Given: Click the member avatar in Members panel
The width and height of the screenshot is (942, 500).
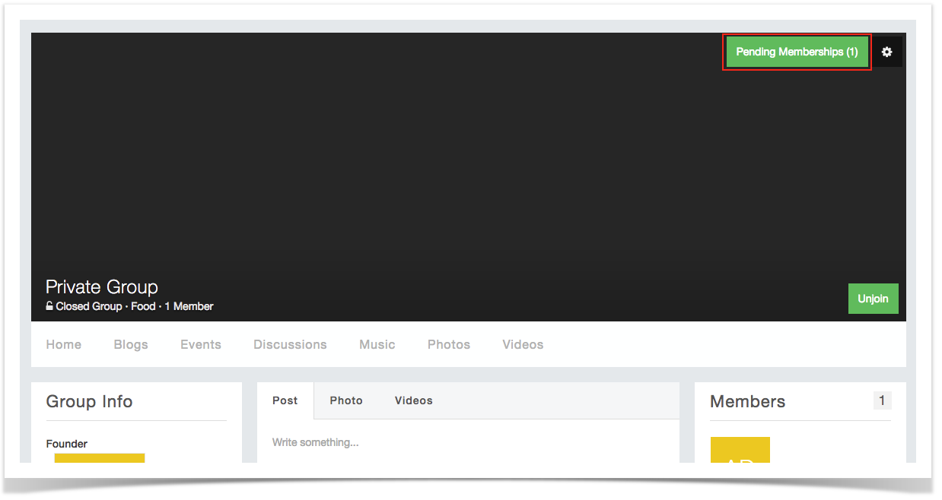Looking at the screenshot, I should pos(740,451).
